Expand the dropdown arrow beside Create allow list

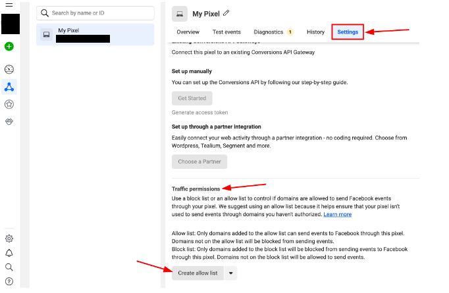point(230,273)
